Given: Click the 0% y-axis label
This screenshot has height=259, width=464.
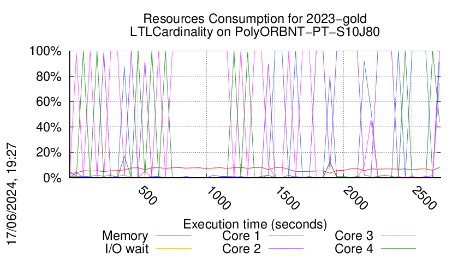Looking at the screenshot, I should [52, 178].
